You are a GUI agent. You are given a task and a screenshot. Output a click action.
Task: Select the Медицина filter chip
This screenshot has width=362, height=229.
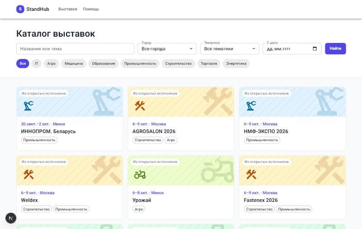point(74,63)
